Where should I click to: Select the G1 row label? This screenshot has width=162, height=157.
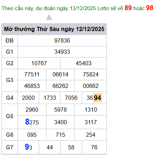point(9,52)
